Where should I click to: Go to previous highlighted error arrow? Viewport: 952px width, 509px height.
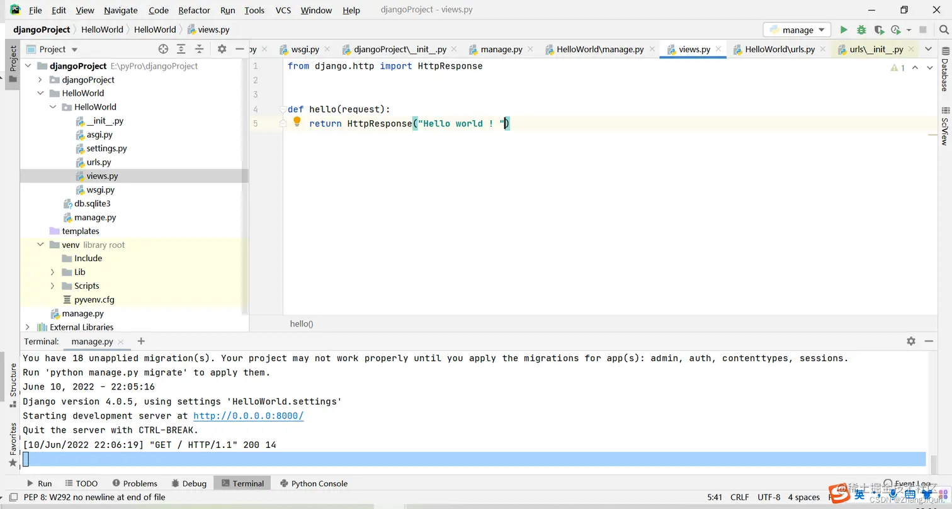915,67
